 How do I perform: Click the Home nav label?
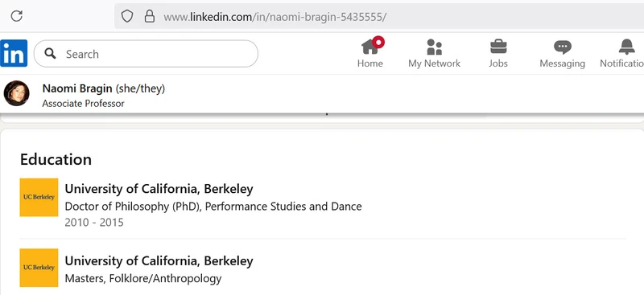(x=370, y=64)
